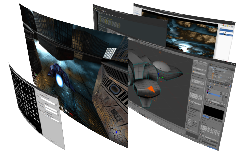Image resolution: width=241 pixels, height=153 pixels.
Task: Enable Lock to Cursor in Blender's View panel
Action: click(x=193, y=73)
